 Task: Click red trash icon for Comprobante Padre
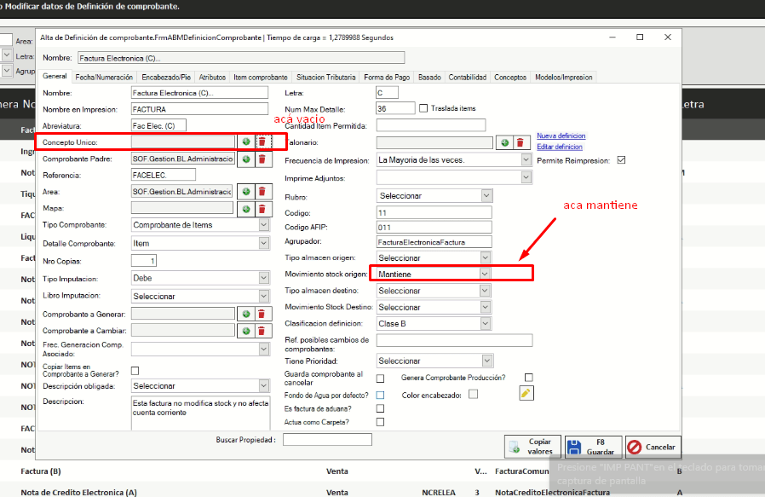[x=262, y=159]
